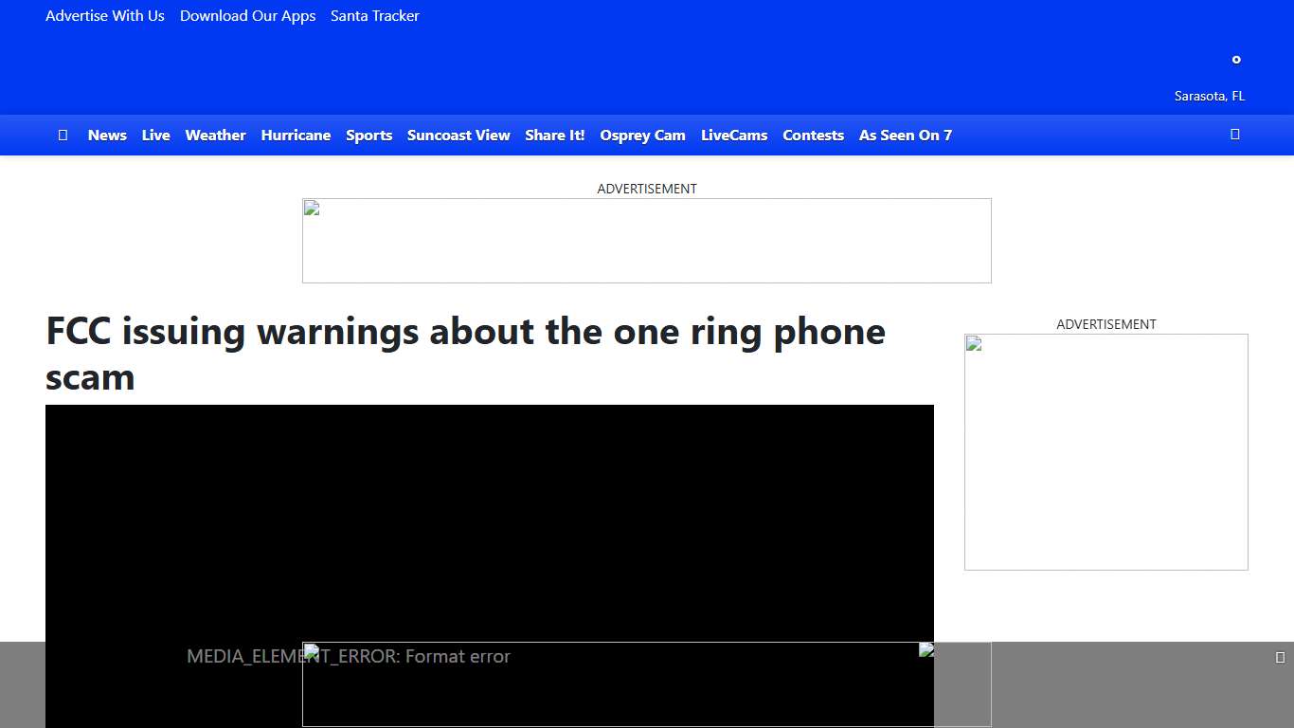
Task: Open the Osprey Cam page
Action: point(642,135)
